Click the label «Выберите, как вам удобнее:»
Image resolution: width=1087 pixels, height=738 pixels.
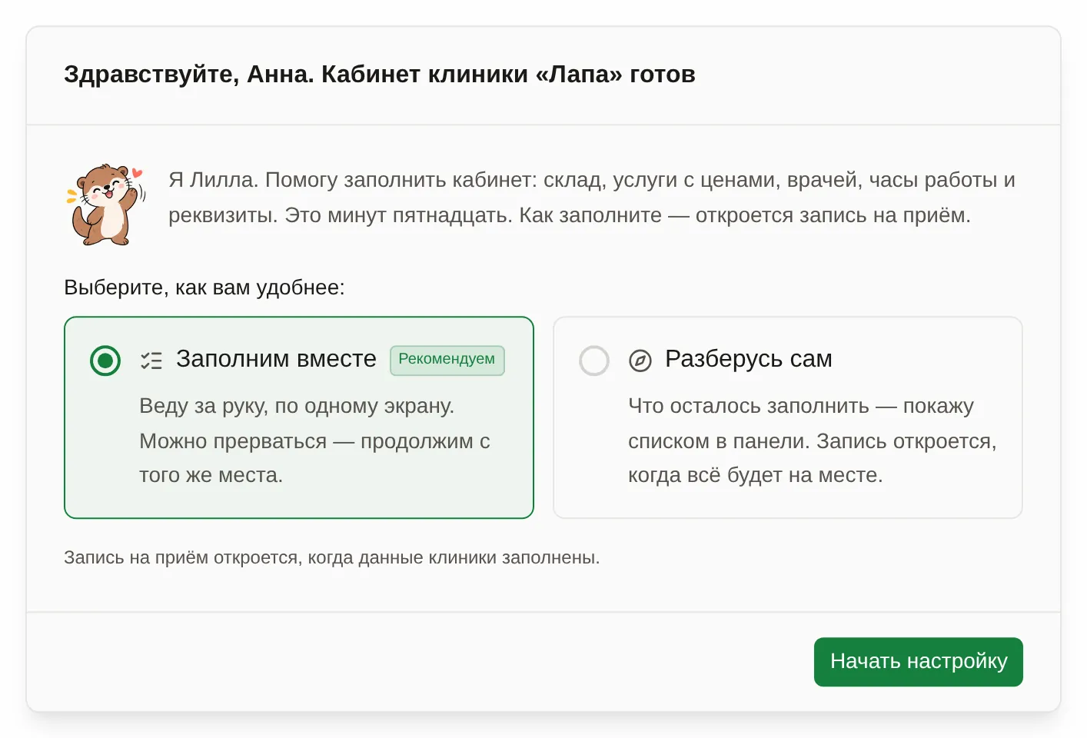pyautogui.click(x=204, y=288)
